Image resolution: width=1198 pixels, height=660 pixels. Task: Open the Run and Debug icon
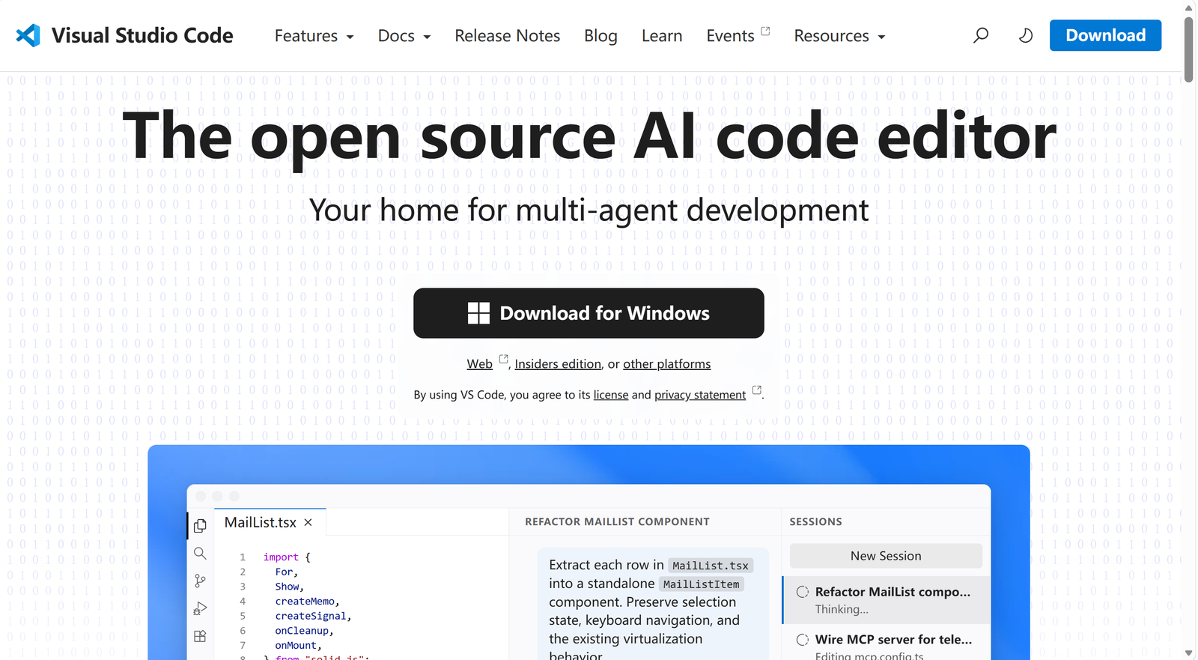[x=200, y=608]
